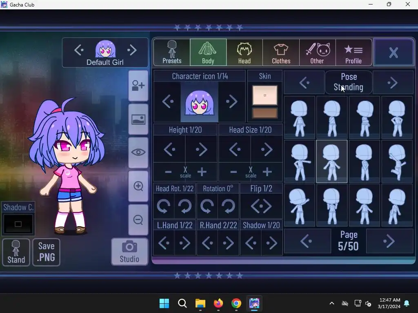Screen dimensions: 418x313
Task: Click the Default Girl character portrait
Action: pos(105,49)
